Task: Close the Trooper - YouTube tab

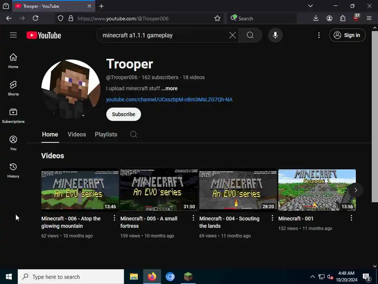Action: point(89,6)
